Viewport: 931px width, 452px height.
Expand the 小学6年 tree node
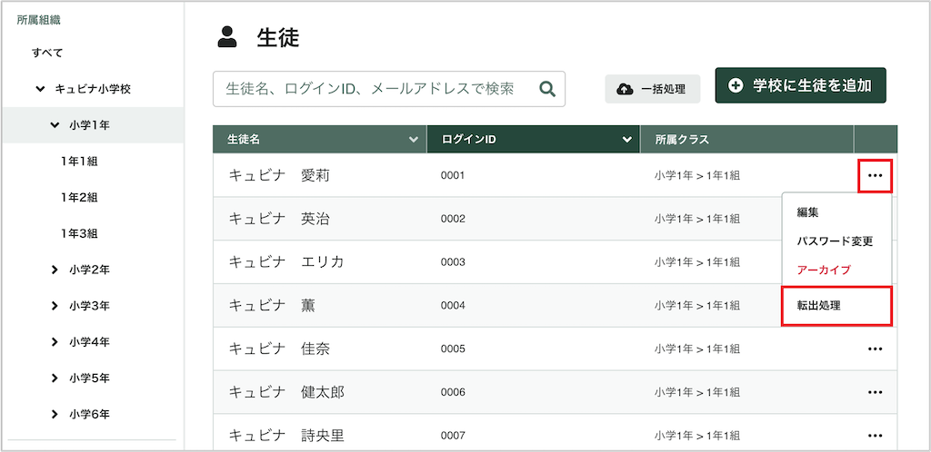pos(55,414)
